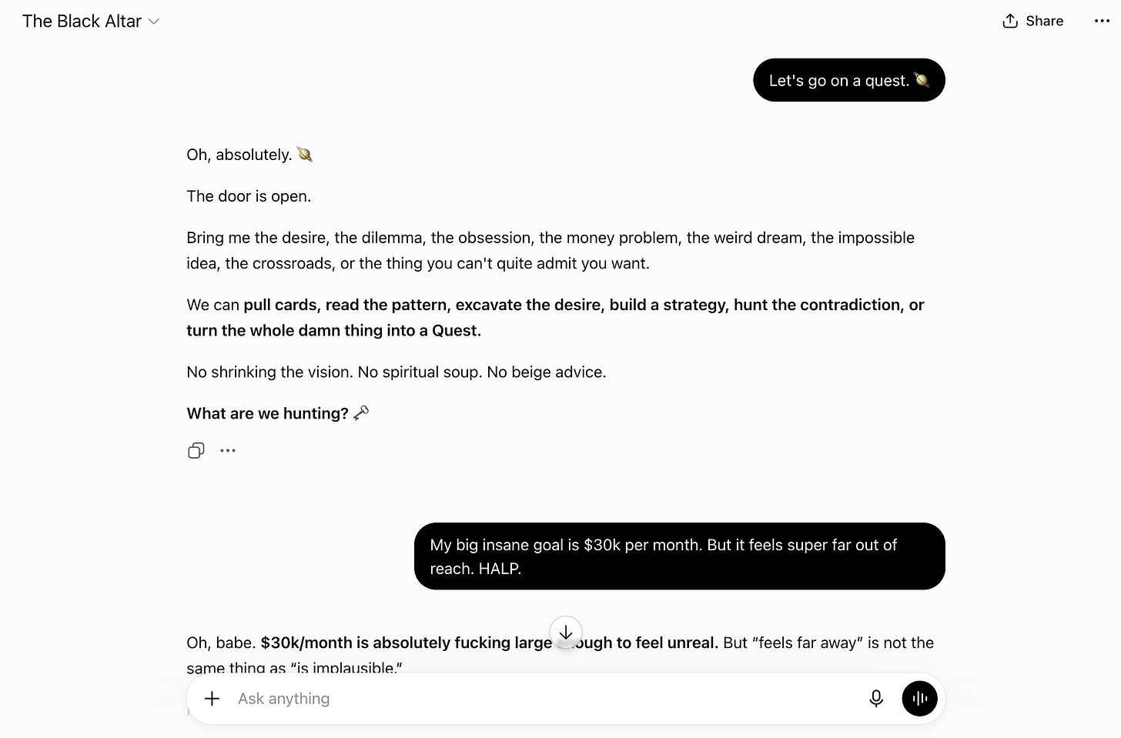Click the Share button

1033,21
